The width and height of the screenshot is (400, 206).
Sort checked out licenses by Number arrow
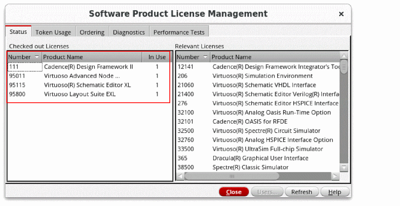pyautogui.click(x=37, y=57)
